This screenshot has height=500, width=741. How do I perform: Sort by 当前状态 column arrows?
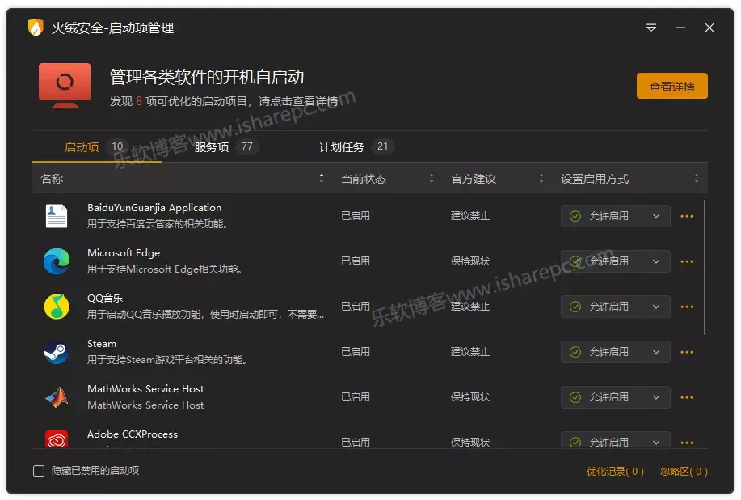tap(432, 178)
